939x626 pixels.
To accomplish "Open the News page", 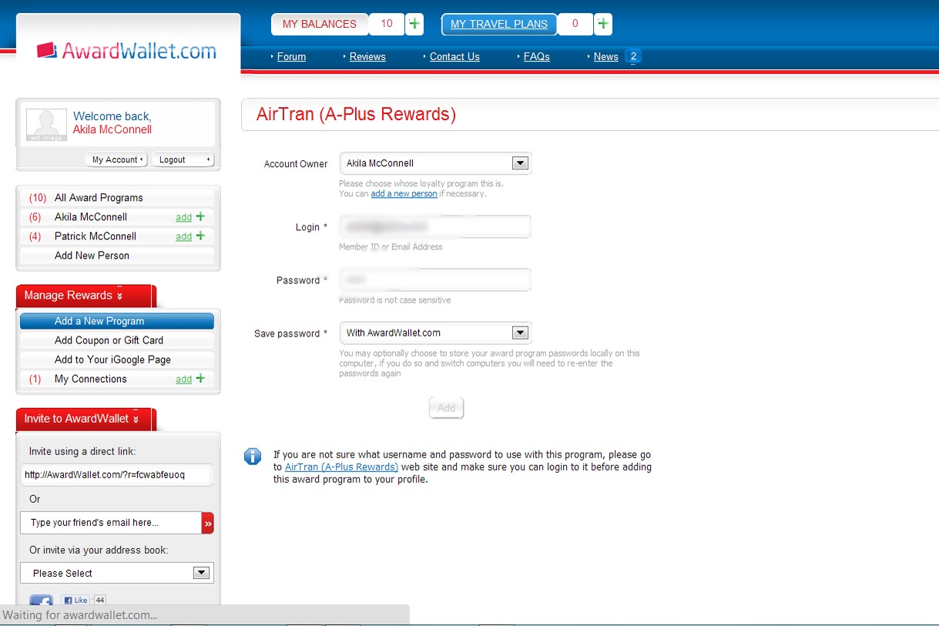I will coord(606,56).
